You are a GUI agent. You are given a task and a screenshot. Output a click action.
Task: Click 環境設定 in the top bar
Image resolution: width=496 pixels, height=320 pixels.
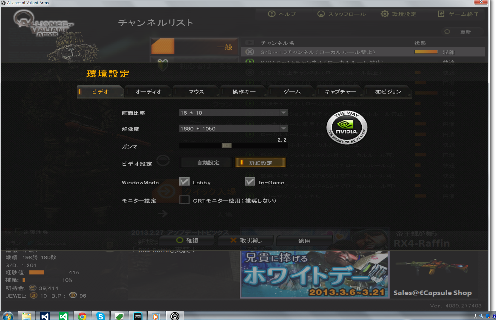(x=399, y=14)
